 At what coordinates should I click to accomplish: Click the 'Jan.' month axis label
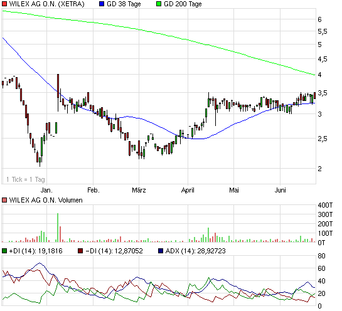pyautogui.click(x=46, y=190)
